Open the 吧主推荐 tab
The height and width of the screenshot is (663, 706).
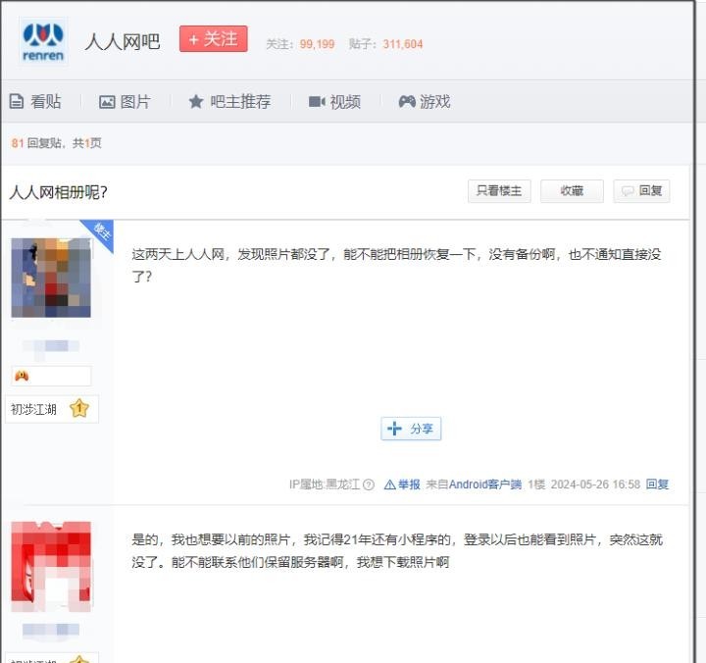tap(229, 101)
